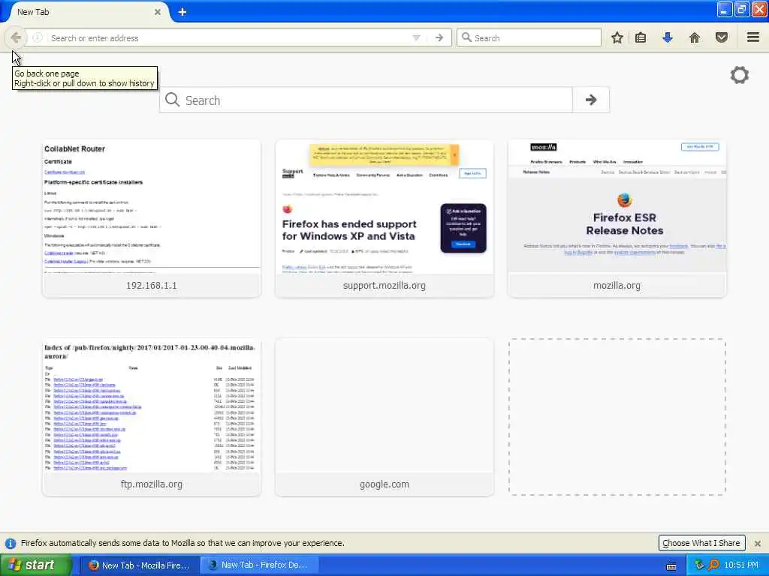Click the back navigation arrow button

coord(16,37)
